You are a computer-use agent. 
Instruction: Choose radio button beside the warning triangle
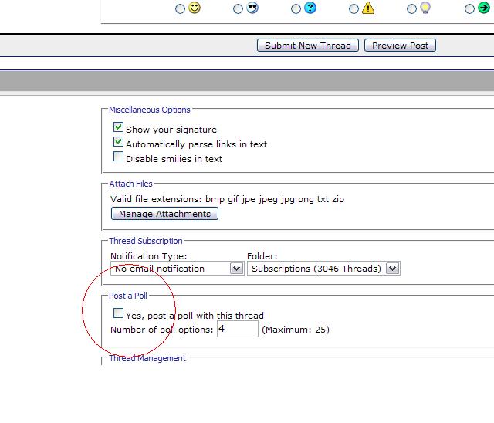click(354, 8)
